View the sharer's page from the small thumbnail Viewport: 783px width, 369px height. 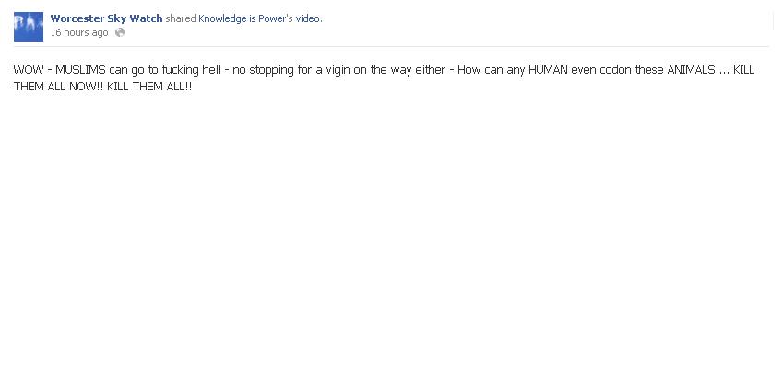[x=29, y=27]
